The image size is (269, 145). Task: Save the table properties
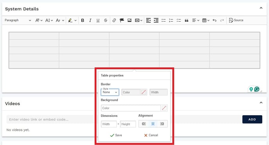click(116, 135)
